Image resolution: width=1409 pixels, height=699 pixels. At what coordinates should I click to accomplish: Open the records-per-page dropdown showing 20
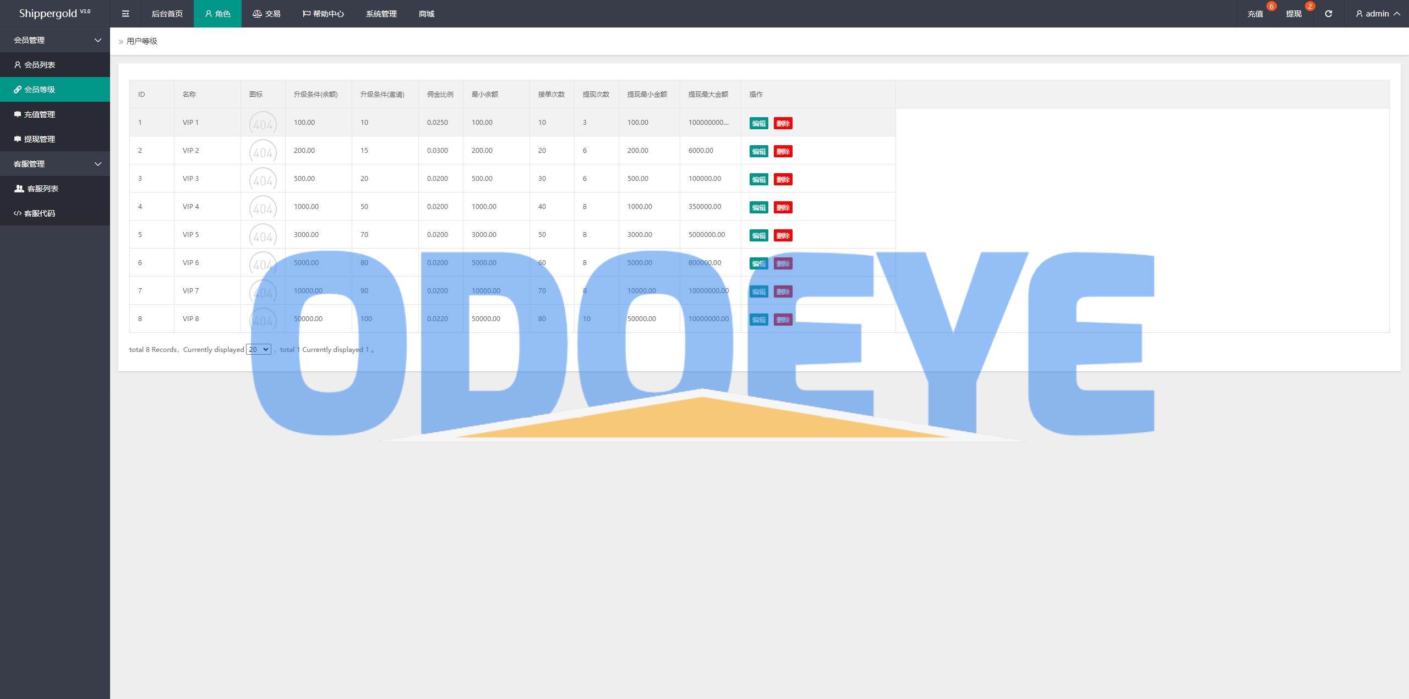coord(258,349)
